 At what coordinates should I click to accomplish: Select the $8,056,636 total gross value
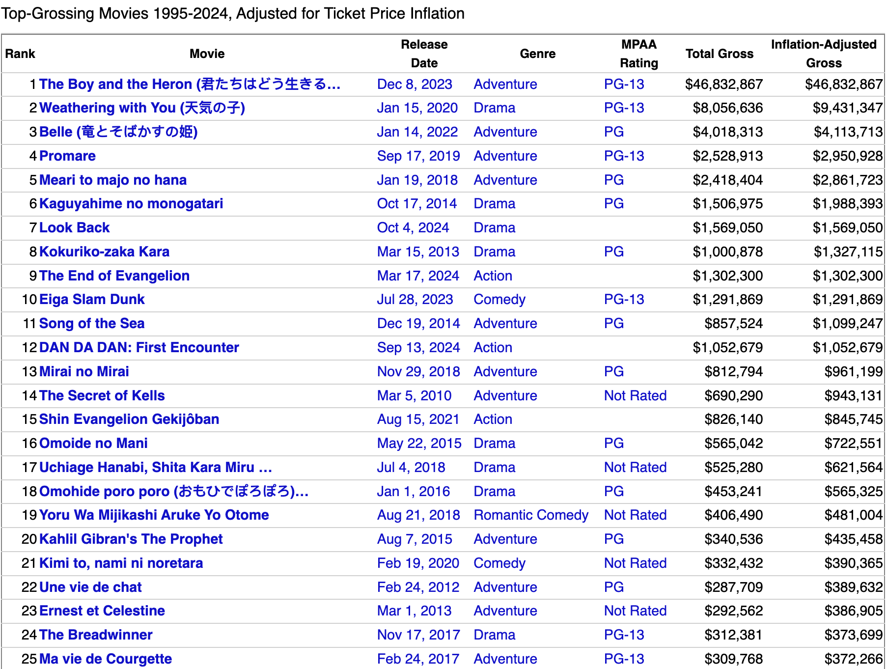(x=728, y=108)
